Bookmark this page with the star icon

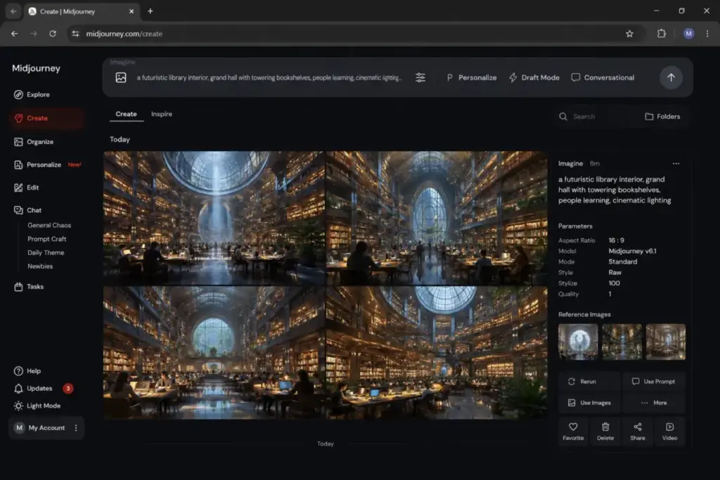(629, 34)
